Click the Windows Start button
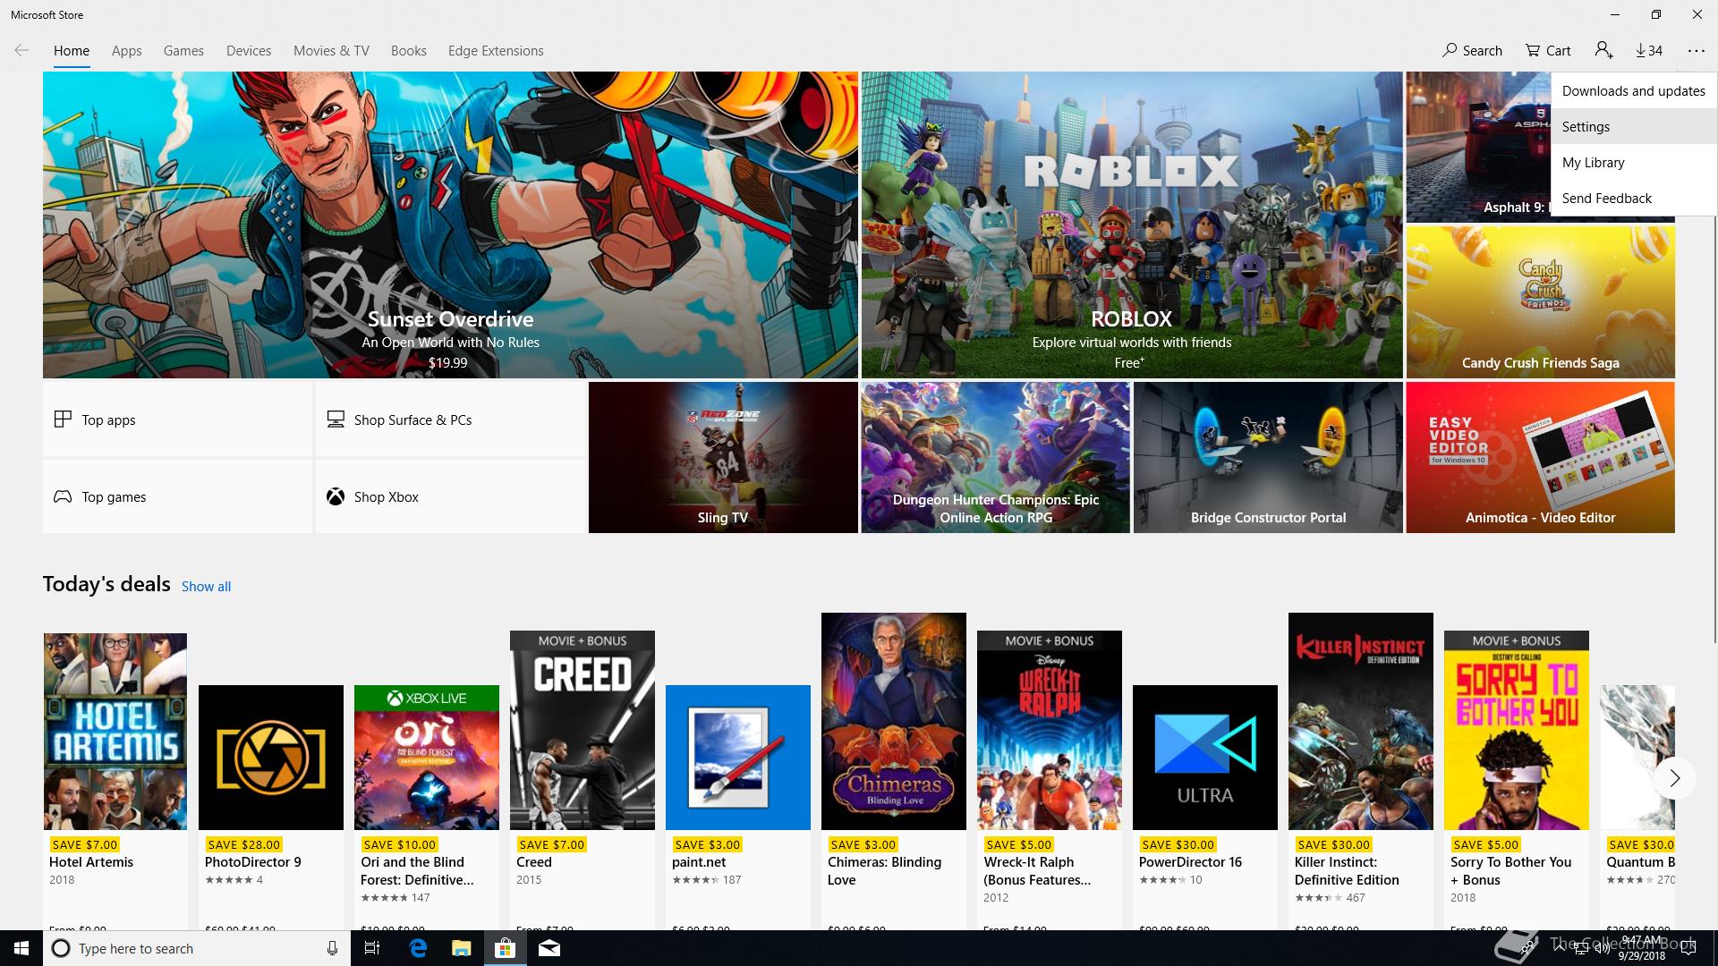 (21, 948)
